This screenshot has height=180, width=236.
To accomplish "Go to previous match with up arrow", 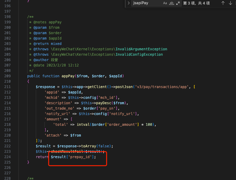I will tap(223, 3).
